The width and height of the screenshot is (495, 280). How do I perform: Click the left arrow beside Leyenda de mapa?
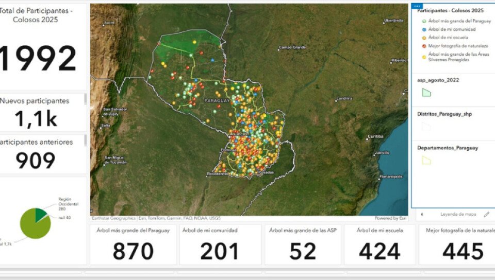coord(422,214)
